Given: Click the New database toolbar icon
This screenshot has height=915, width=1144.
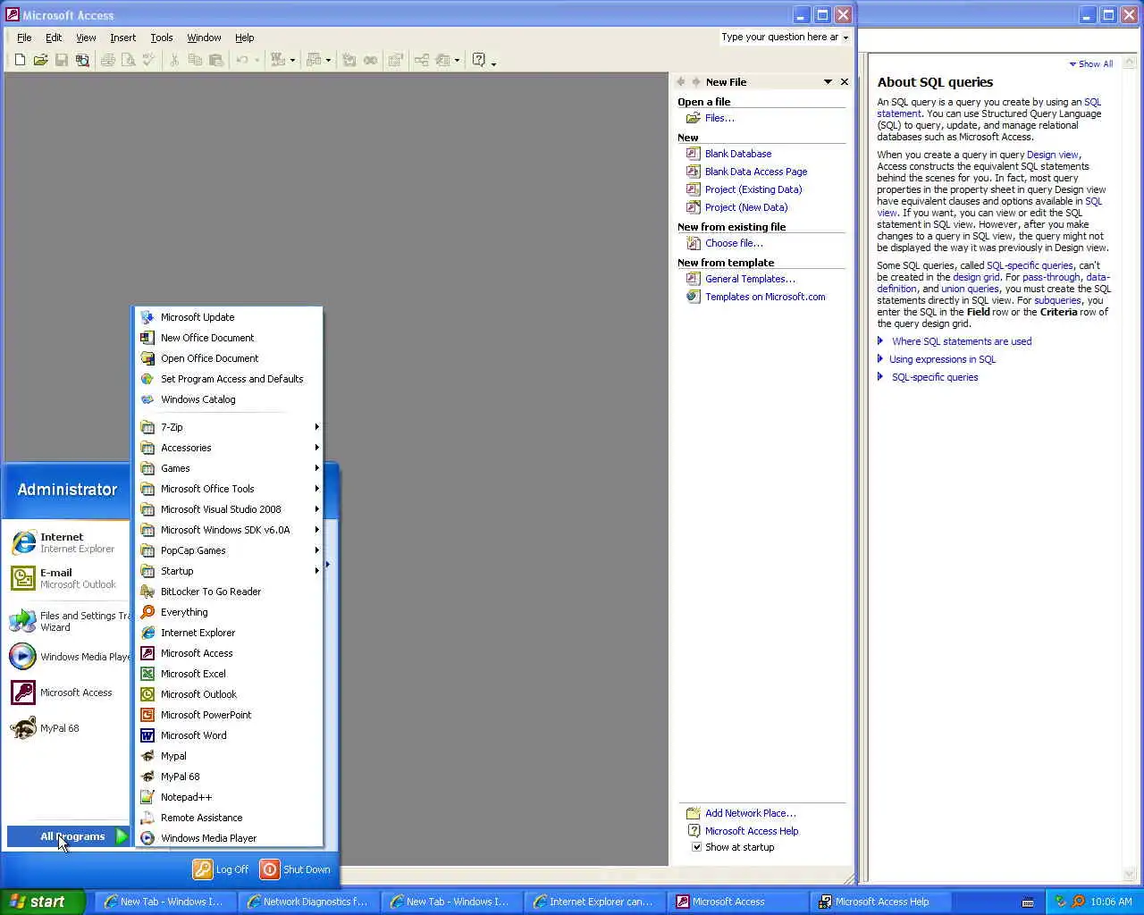Looking at the screenshot, I should (20, 60).
